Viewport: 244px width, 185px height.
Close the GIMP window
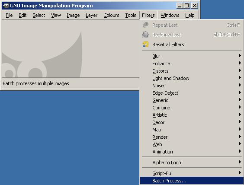tap(195, 6)
